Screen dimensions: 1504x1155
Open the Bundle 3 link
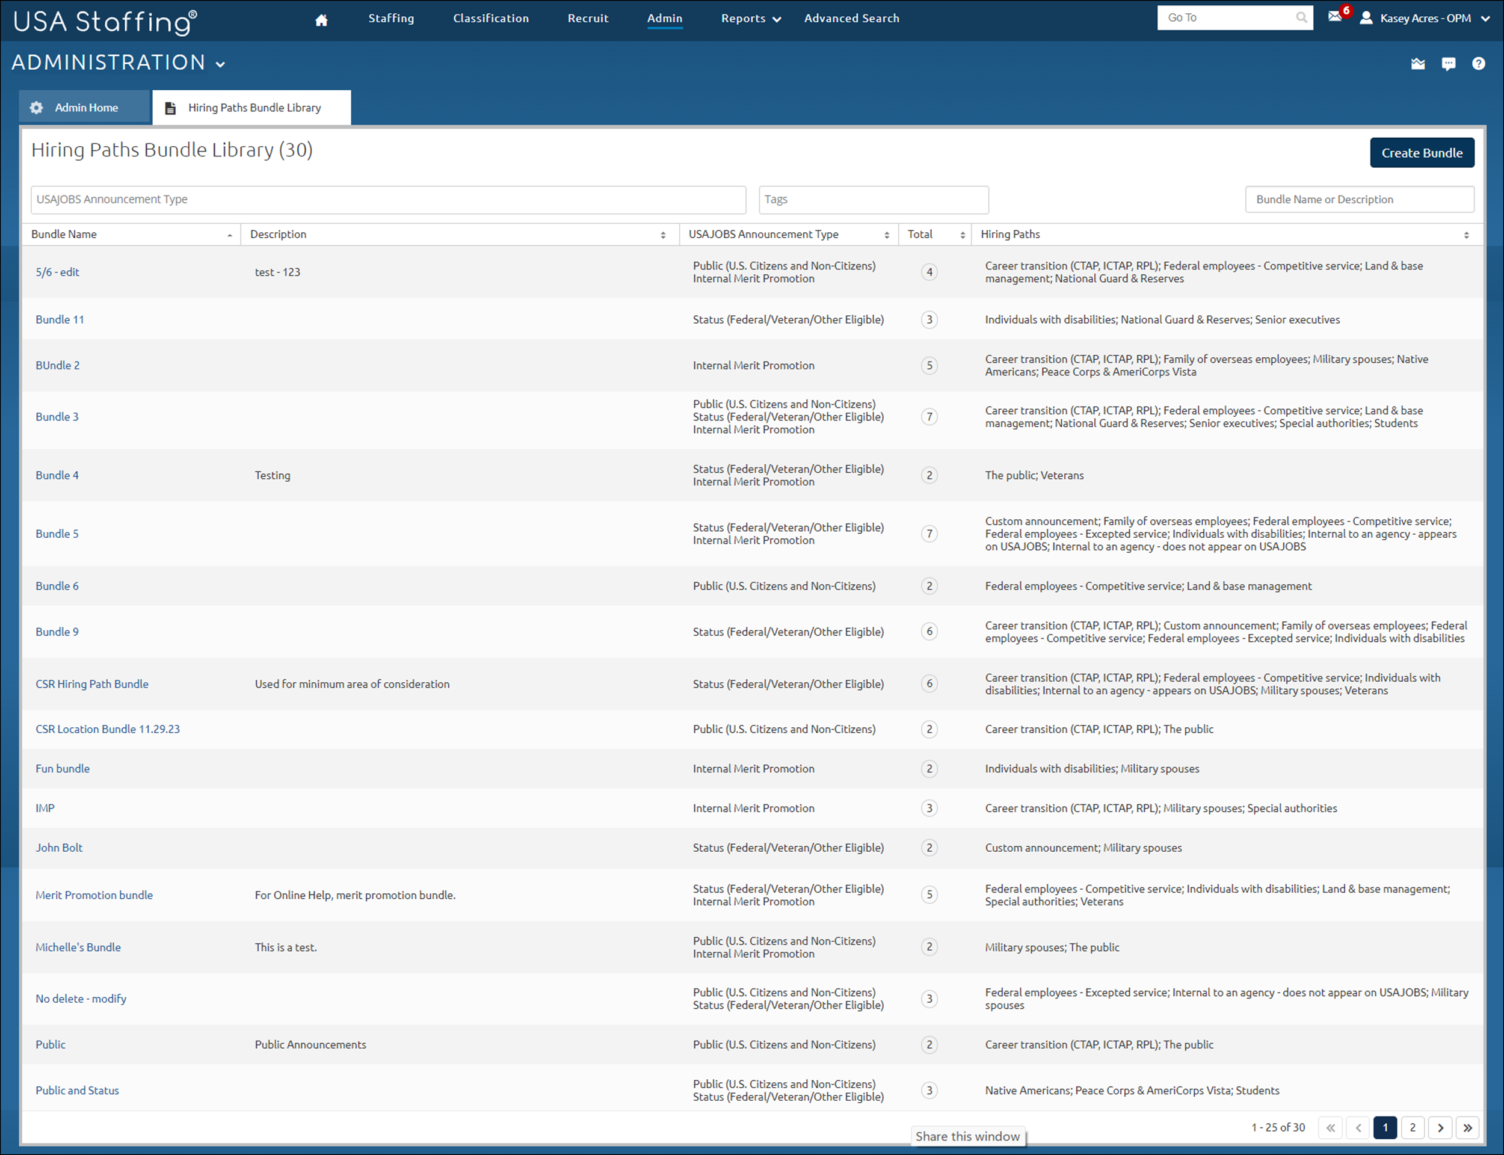pos(57,417)
